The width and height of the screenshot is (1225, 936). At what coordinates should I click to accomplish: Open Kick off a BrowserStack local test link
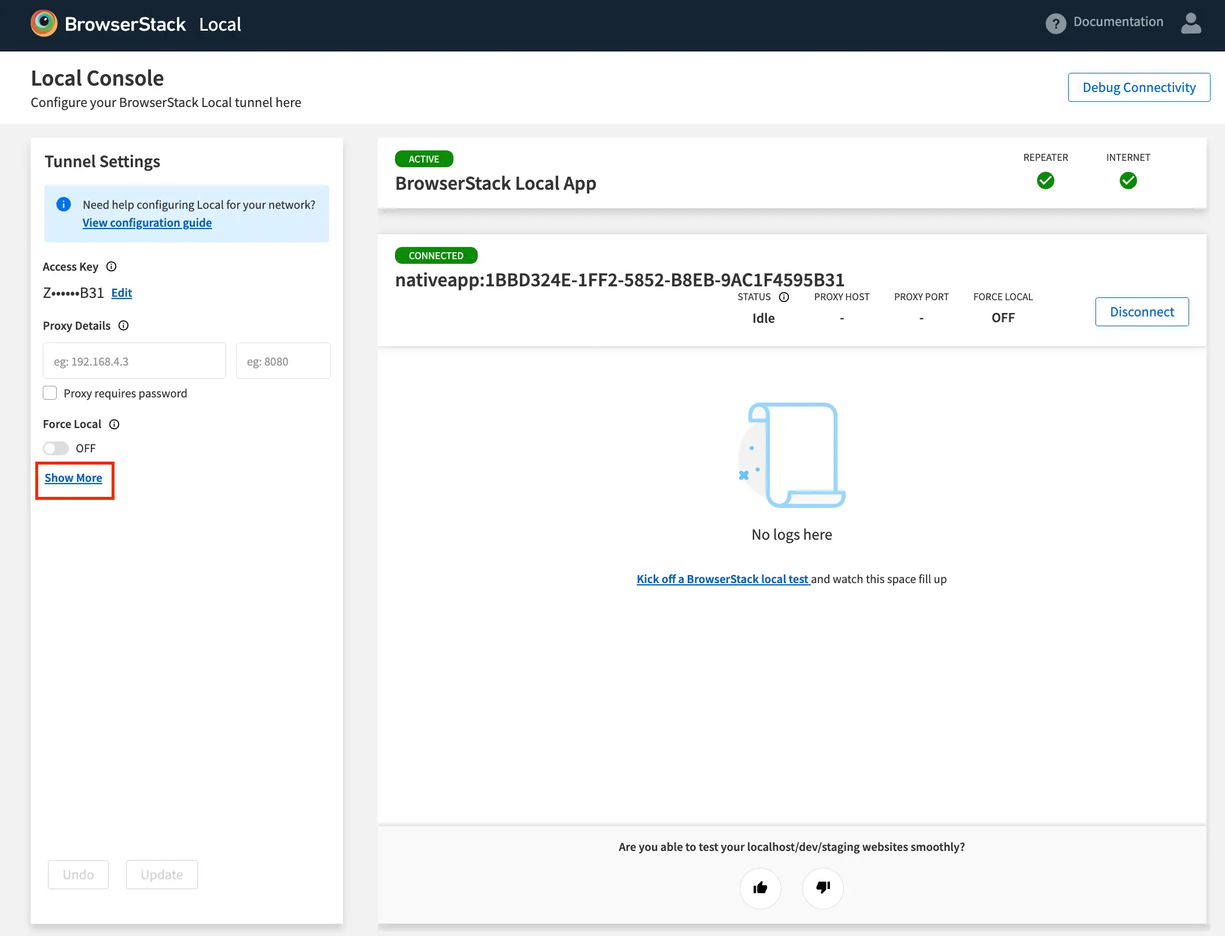tap(722, 580)
